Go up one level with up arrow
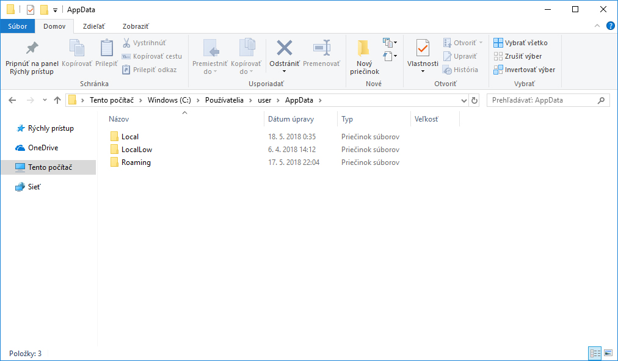This screenshot has width=618, height=361. [57, 100]
